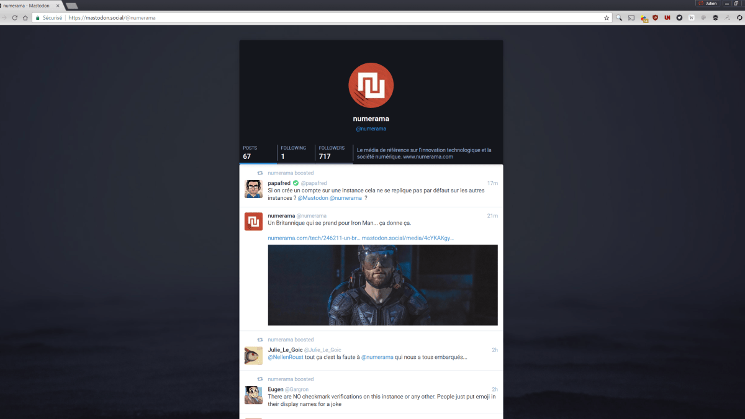Image resolution: width=745 pixels, height=419 pixels.
Task: Open the 17m timestamp on papafred's post
Action: (492, 183)
